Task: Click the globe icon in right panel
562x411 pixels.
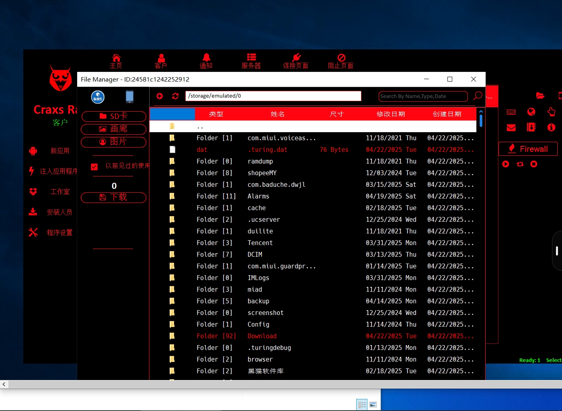Action: (x=531, y=112)
